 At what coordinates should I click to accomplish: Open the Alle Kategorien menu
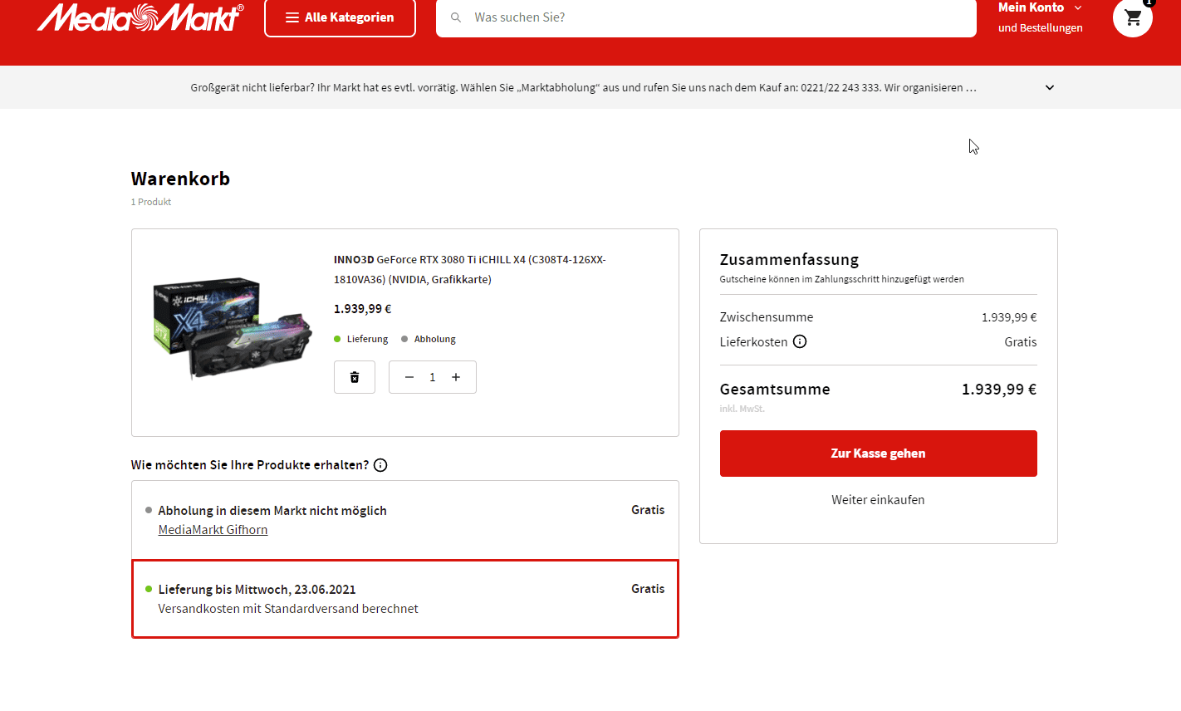point(340,17)
